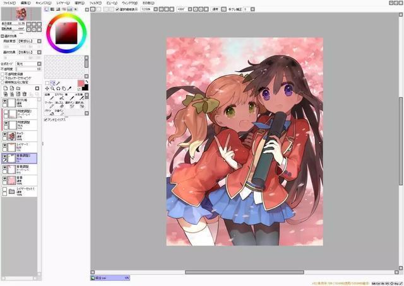Adjust the 不透明度 opacity slider
Image resolution: width=404 pixels, height=286 pixels.
[x=28, y=69]
